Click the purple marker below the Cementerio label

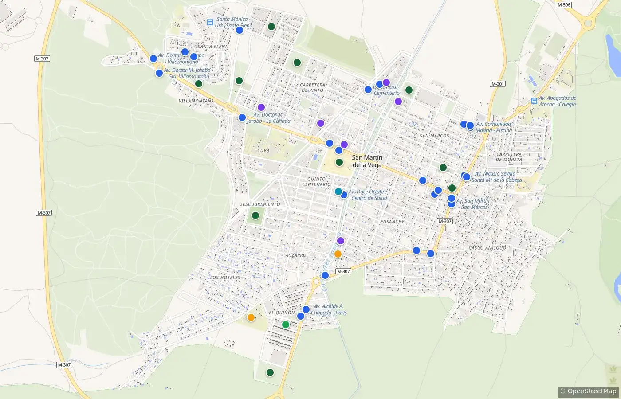click(x=398, y=102)
